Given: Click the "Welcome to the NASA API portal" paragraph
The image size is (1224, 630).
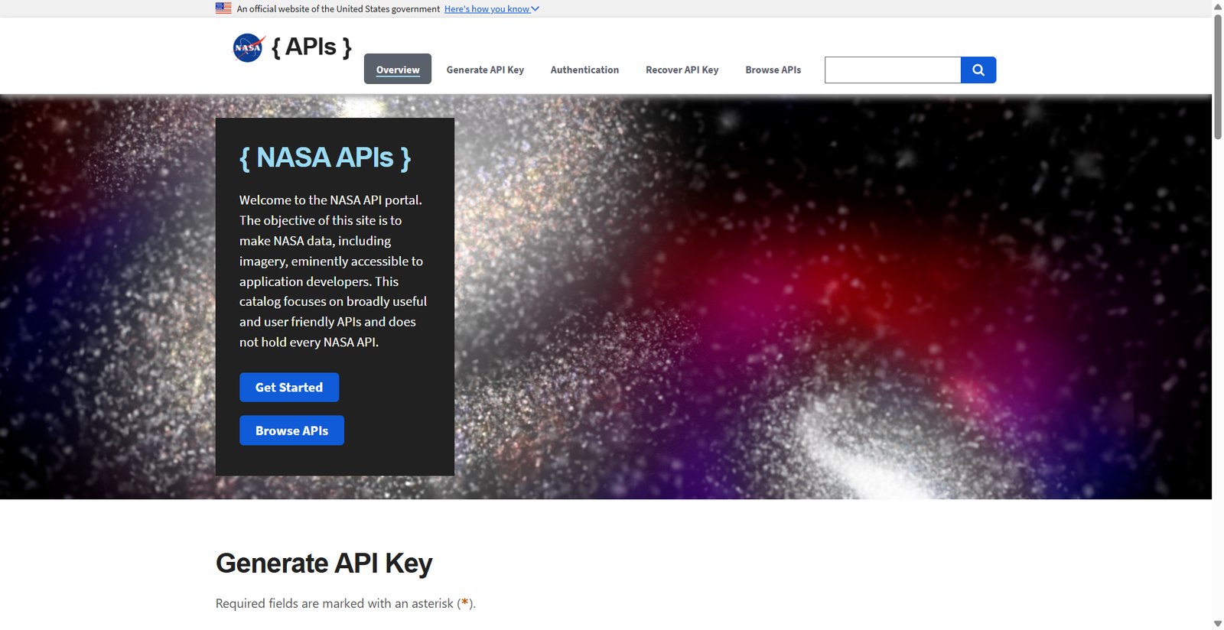Looking at the screenshot, I should [334, 271].
